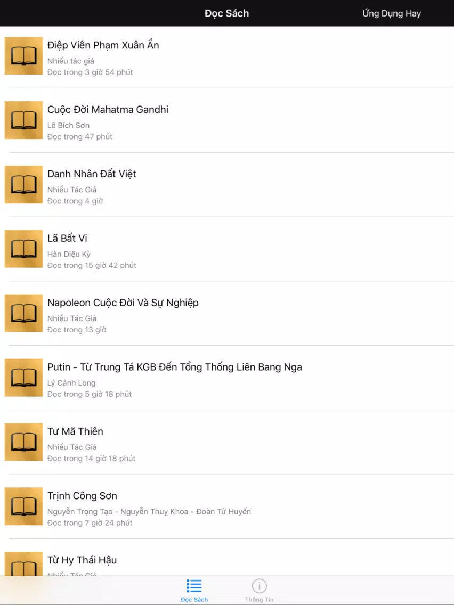Click the Đọc trong 47 phút line
The height and width of the screenshot is (605, 454).
pos(80,136)
